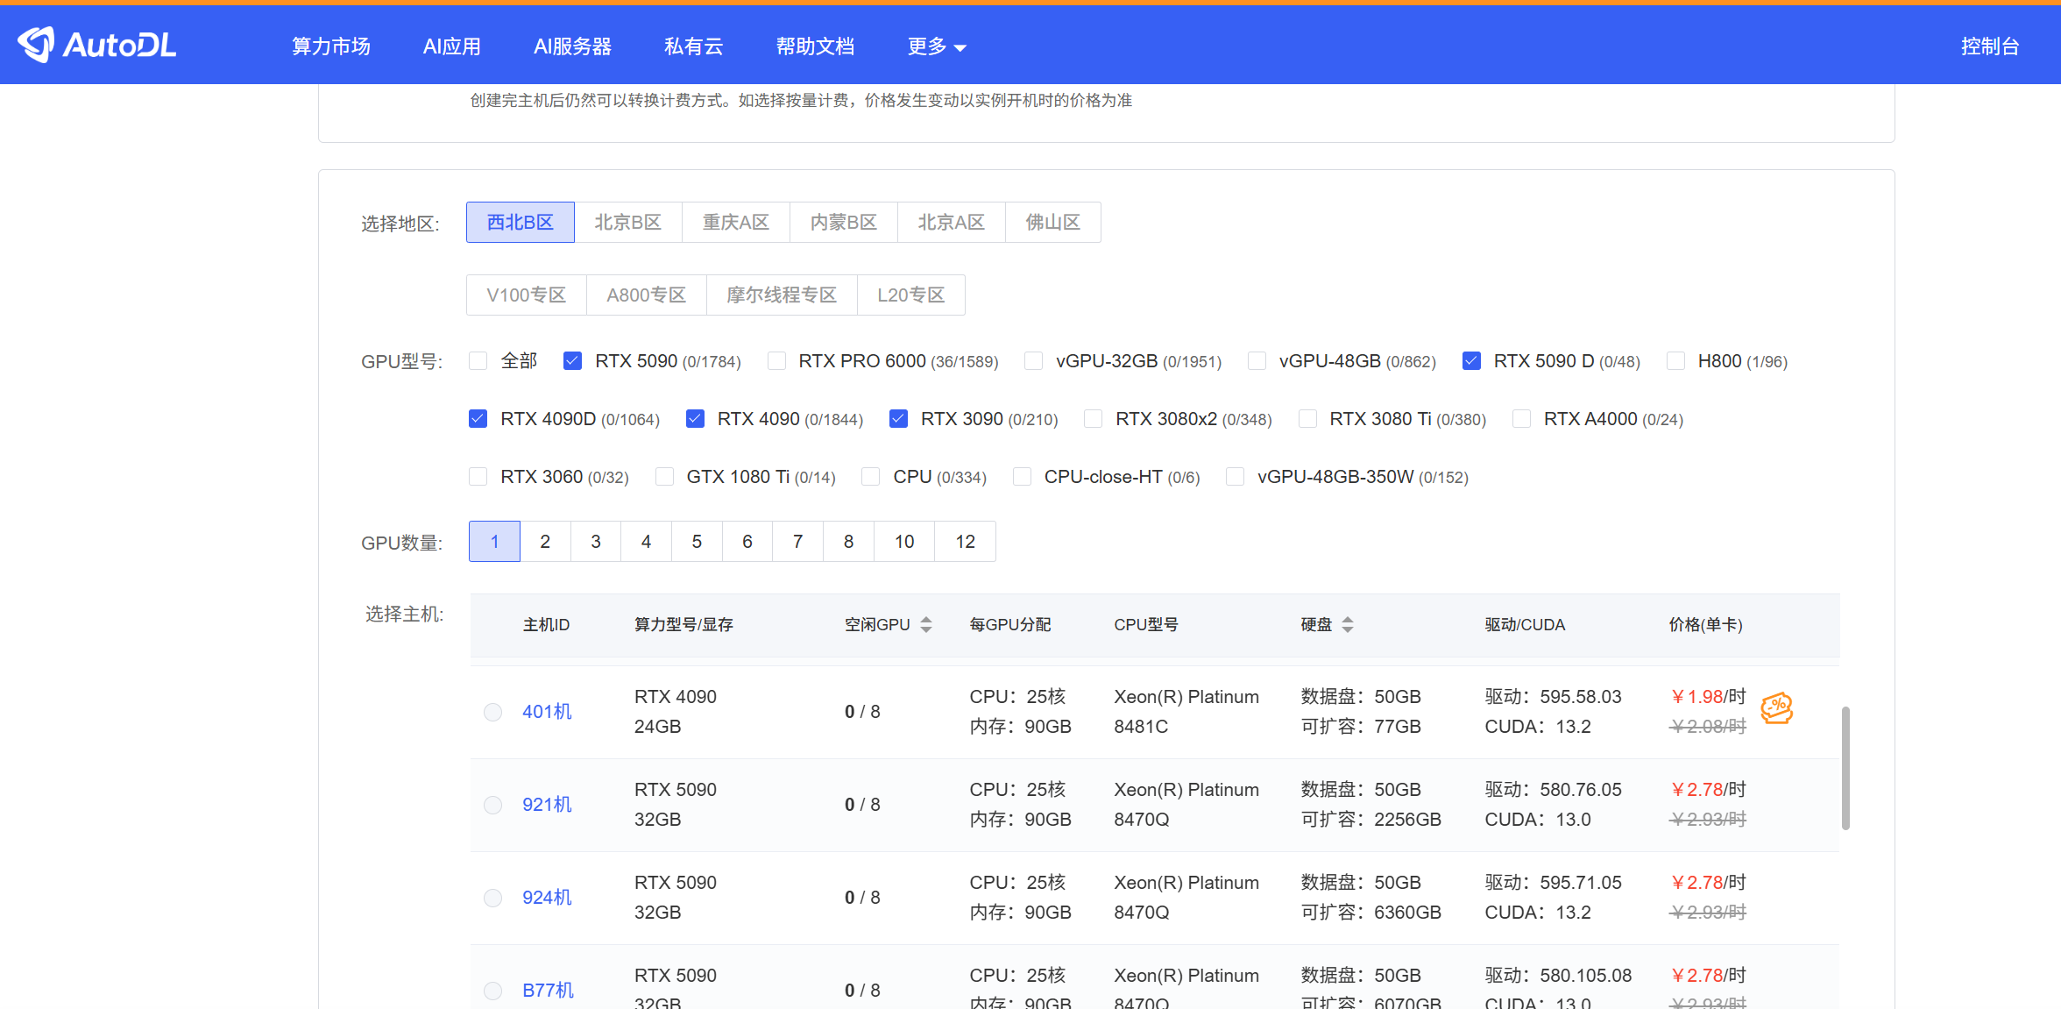The width and height of the screenshot is (2061, 1009).
Task: Select the L20专区 tab
Action: (911, 295)
